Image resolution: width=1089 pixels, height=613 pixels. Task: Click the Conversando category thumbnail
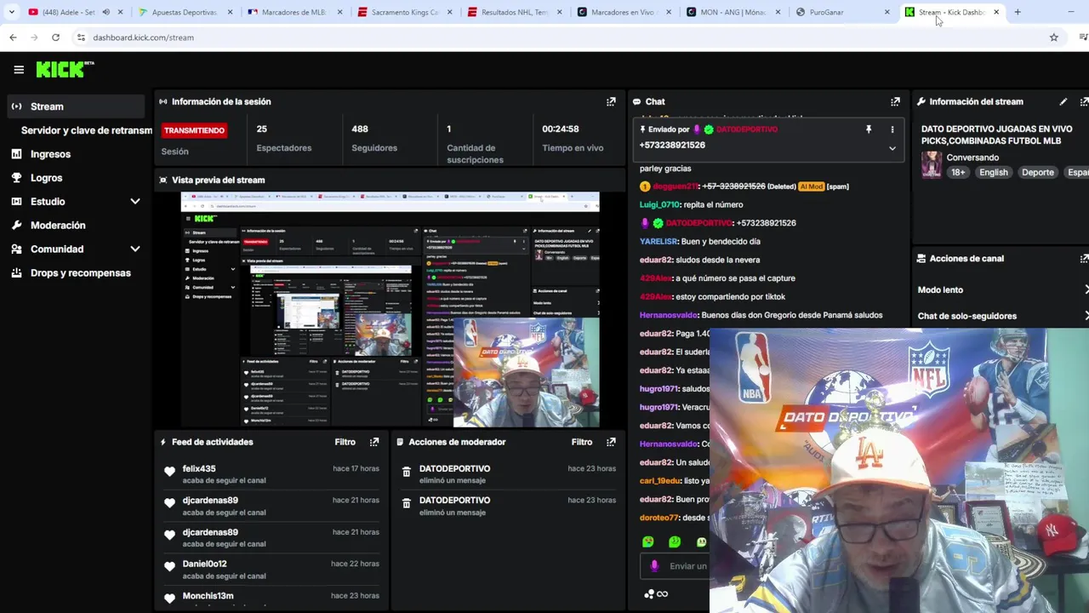pyautogui.click(x=932, y=164)
